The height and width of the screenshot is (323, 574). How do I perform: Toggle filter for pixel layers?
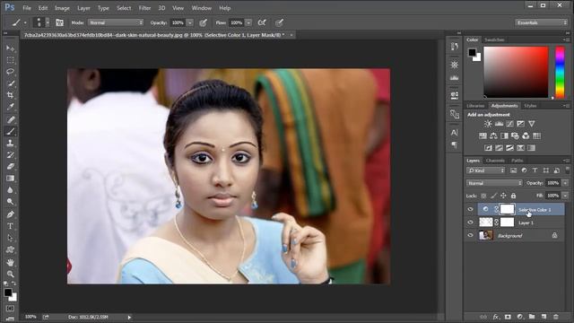click(513, 170)
